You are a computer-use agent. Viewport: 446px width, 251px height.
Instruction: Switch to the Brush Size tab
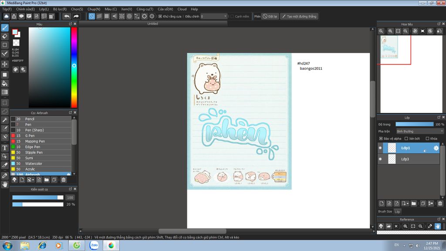pyautogui.click(x=385, y=211)
